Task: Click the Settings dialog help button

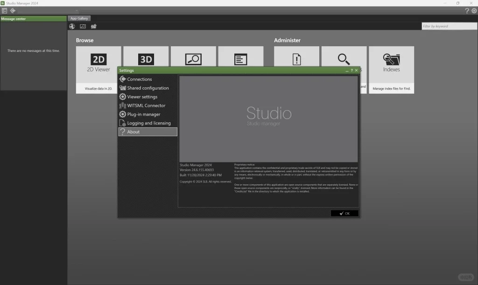Action: tap(351, 70)
